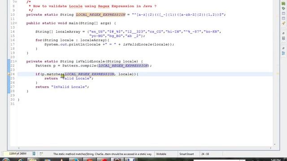The height and width of the screenshot is (161, 287).
Task: Click the "Valid Locale" return string
Action: [x=76, y=78]
